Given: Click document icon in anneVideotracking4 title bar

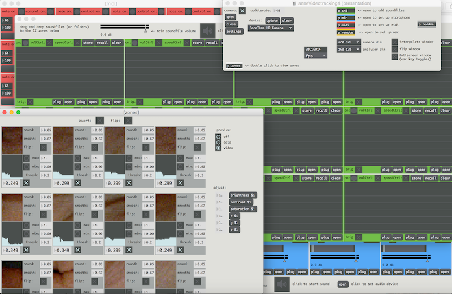Looking at the screenshot, I should pos(294,3).
